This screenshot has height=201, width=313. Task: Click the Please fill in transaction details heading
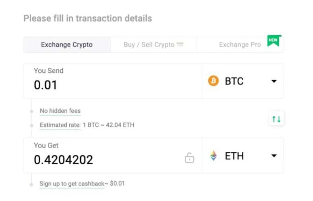point(88,18)
